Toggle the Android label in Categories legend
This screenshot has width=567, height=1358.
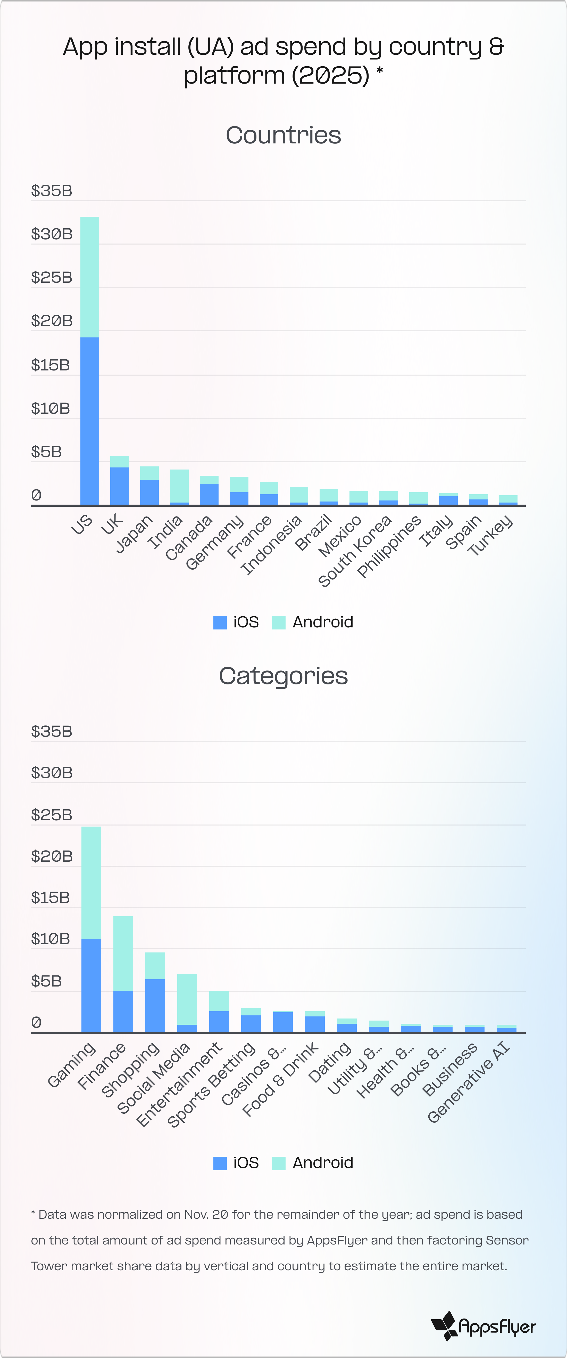click(322, 1163)
